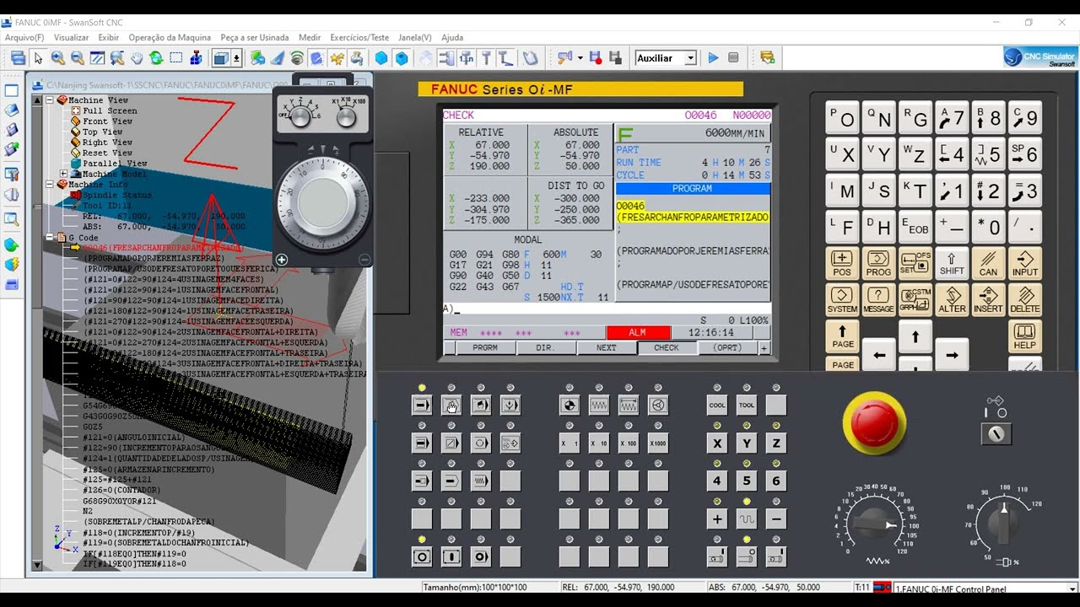Viewport: 1080px width, 607px height.
Task: Select the arrow pointer tool in toolbar
Action: coord(38,58)
